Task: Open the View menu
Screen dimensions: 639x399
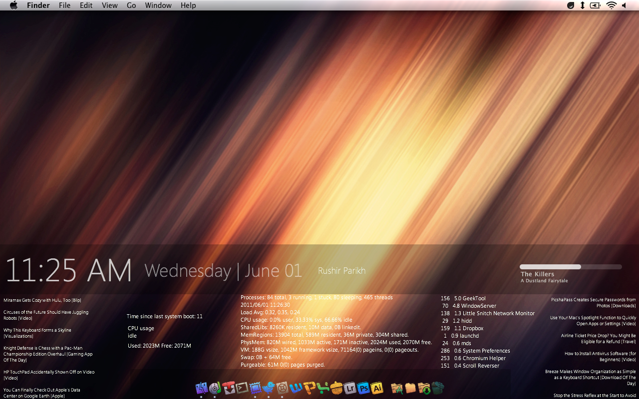Action: (x=110, y=5)
